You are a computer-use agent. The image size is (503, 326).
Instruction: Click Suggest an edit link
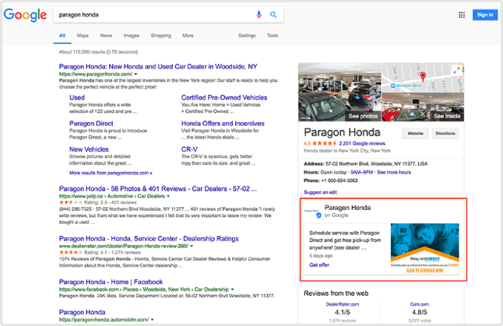[320, 192]
